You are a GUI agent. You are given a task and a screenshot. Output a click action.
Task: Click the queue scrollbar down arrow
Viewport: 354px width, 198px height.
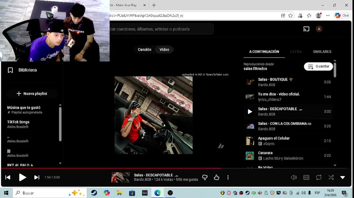(335, 165)
